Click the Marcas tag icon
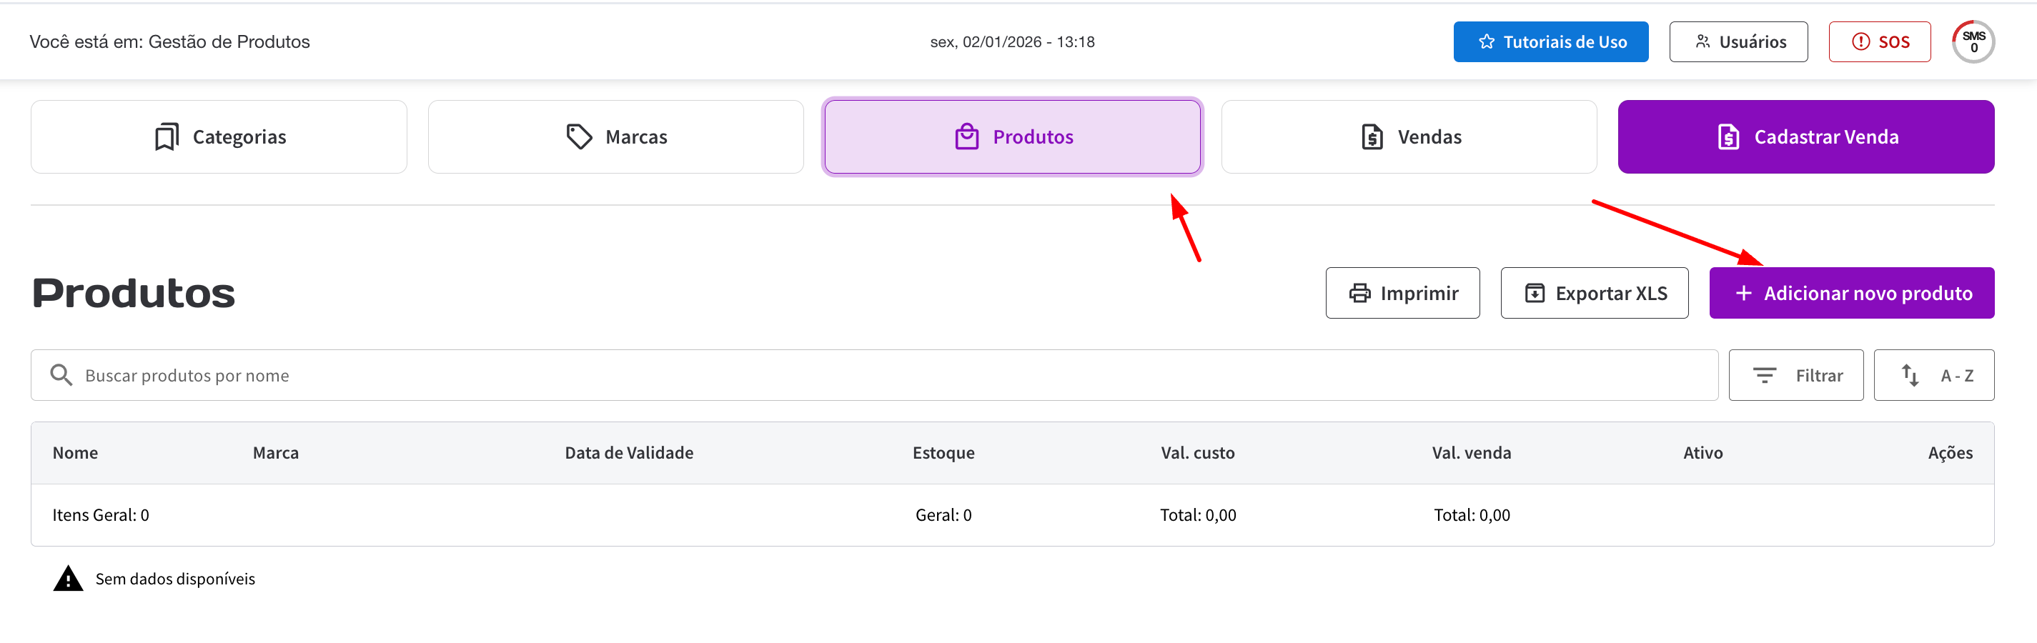The width and height of the screenshot is (2037, 643). point(579,137)
